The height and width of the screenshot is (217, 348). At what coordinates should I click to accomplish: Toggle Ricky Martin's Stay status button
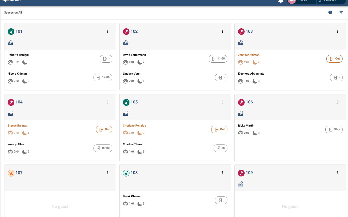click(334, 129)
